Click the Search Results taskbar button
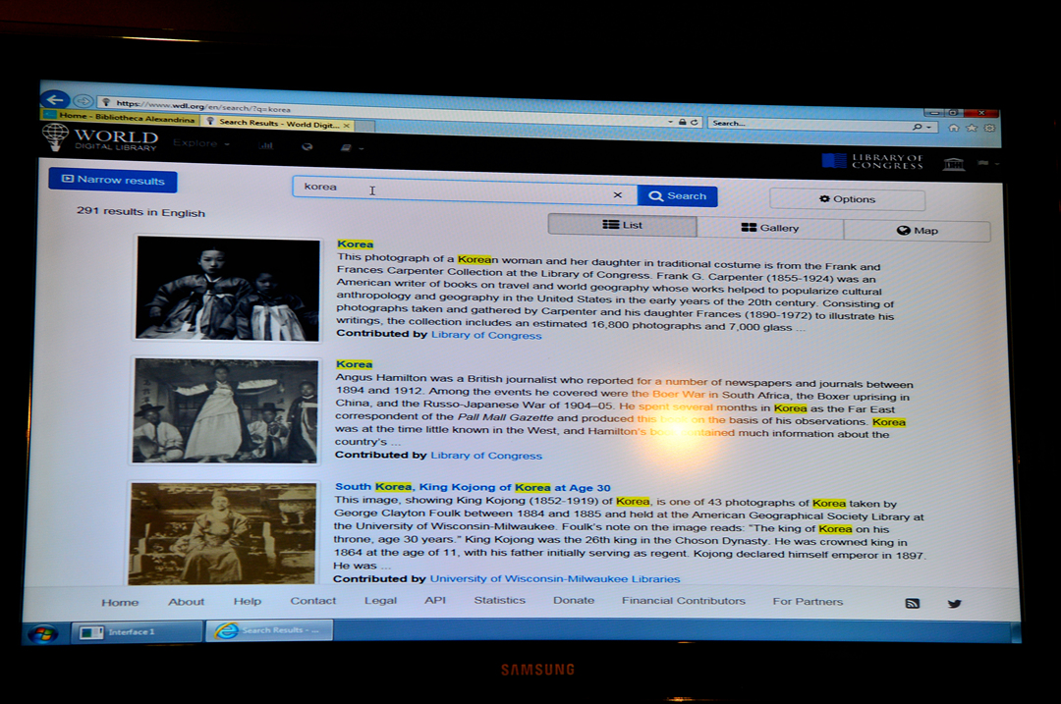1061x704 pixels. coord(269,630)
